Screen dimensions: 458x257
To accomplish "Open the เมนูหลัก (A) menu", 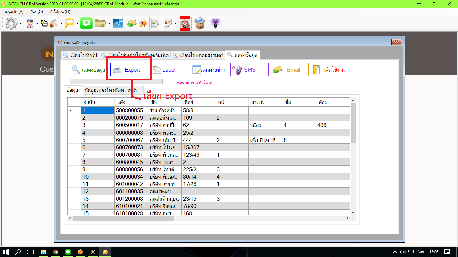I will click(x=14, y=12).
